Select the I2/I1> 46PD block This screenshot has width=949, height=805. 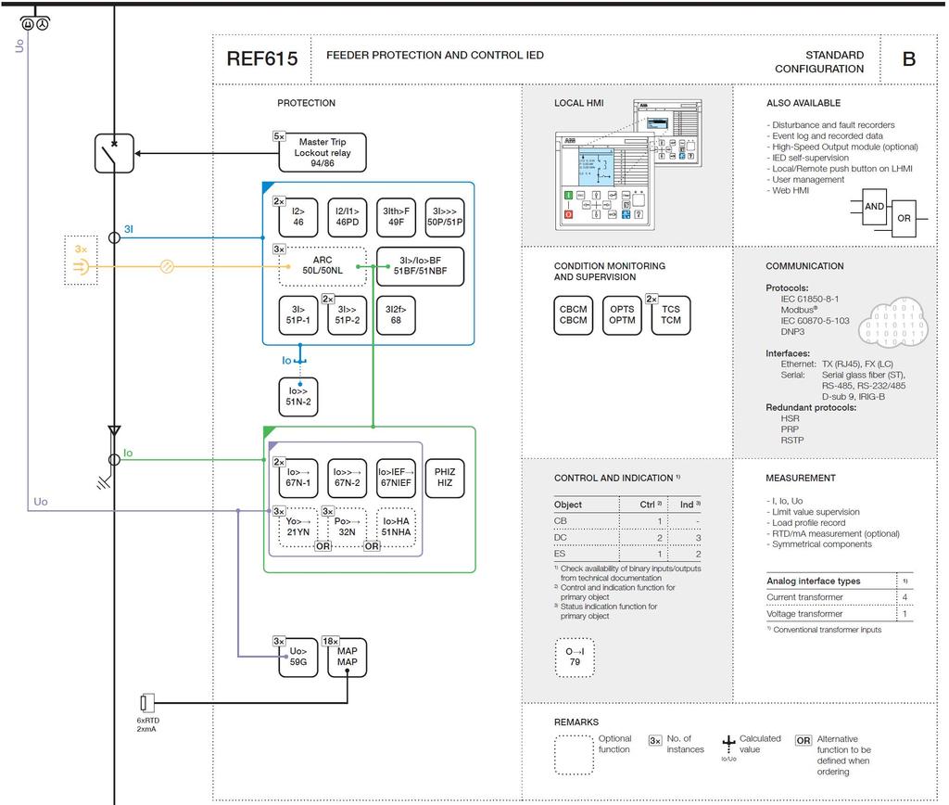[x=348, y=217]
